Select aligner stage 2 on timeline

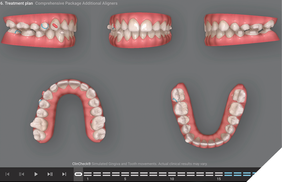click(97, 174)
